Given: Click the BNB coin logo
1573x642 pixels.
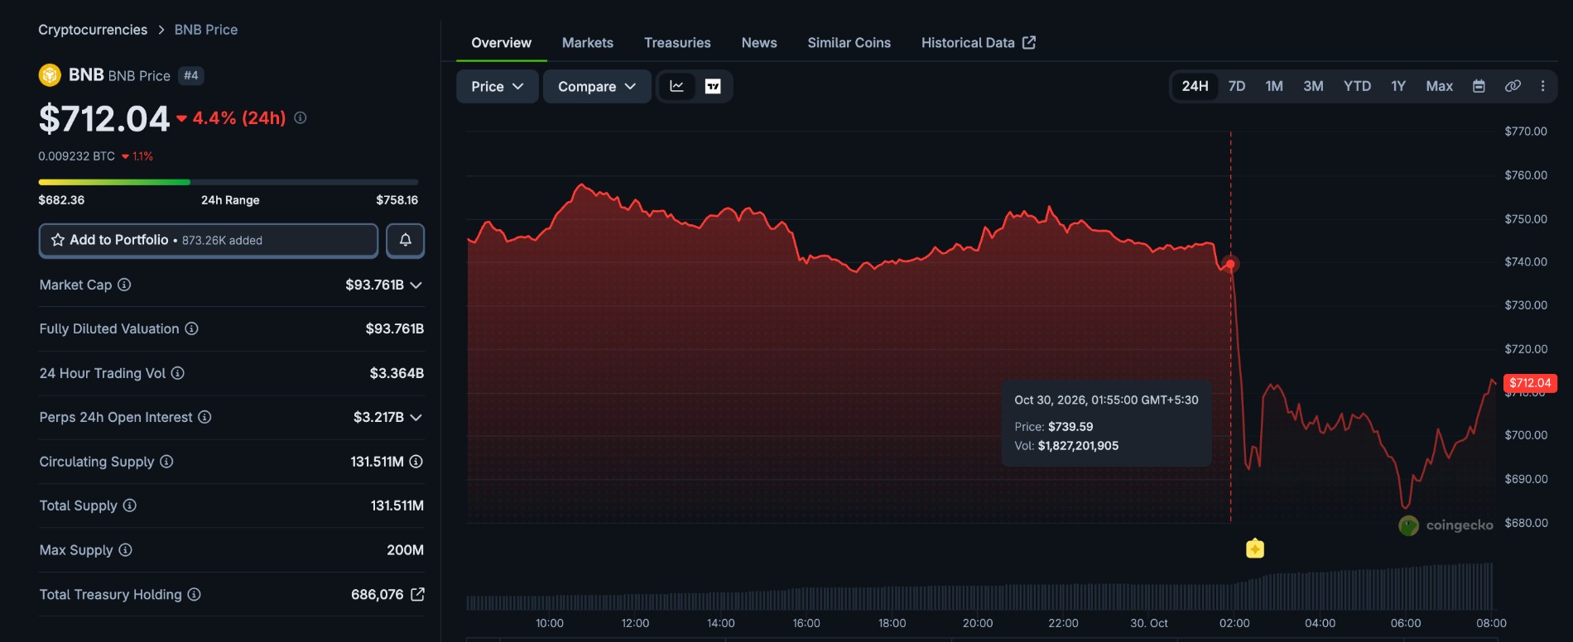Looking at the screenshot, I should tap(50, 75).
